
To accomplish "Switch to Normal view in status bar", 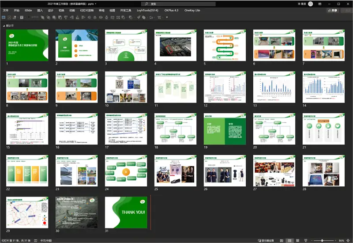I will (x=282, y=240).
